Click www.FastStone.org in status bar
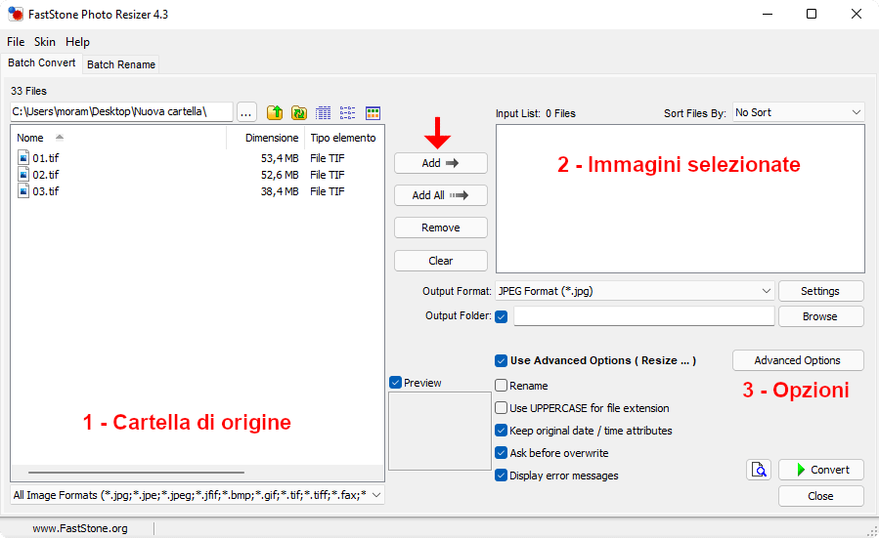The height and width of the screenshot is (538, 879). tap(79, 528)
